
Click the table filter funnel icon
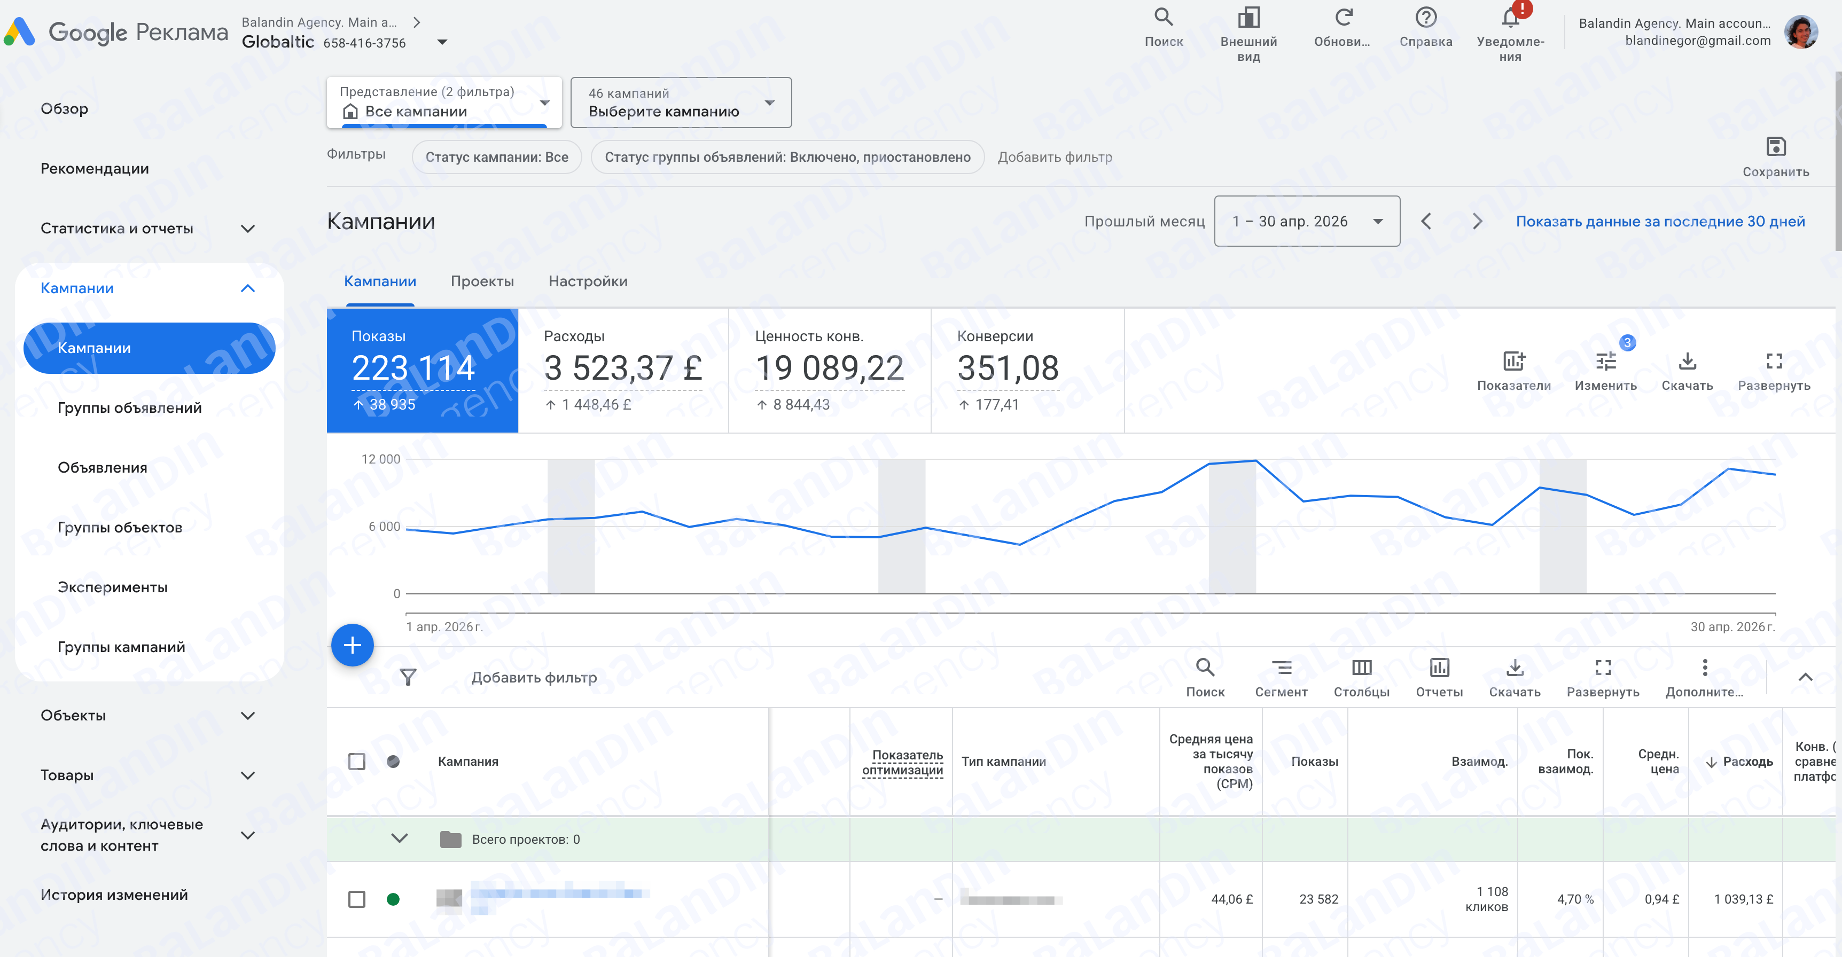pyautogui.click(x=408, y=677)
